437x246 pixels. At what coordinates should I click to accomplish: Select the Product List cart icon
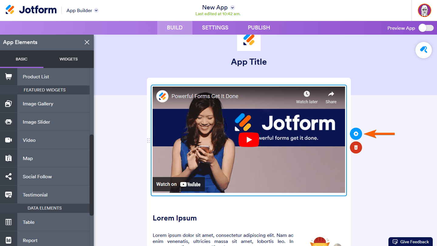point(8,77)
